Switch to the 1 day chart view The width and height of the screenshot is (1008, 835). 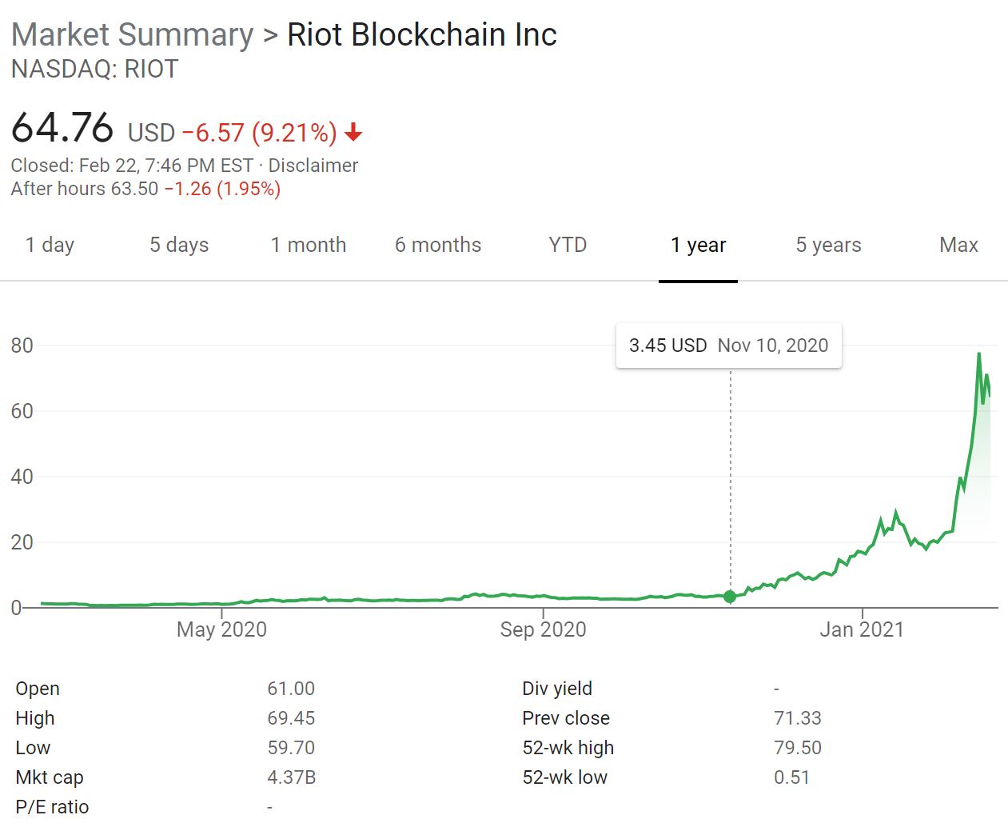pos(50,246)
